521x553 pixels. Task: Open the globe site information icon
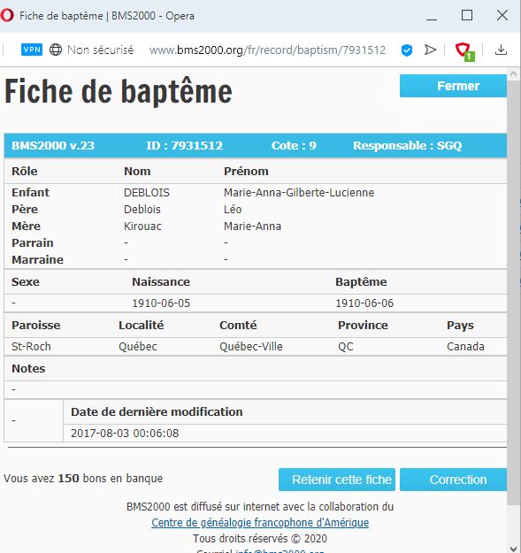(56, 50)
